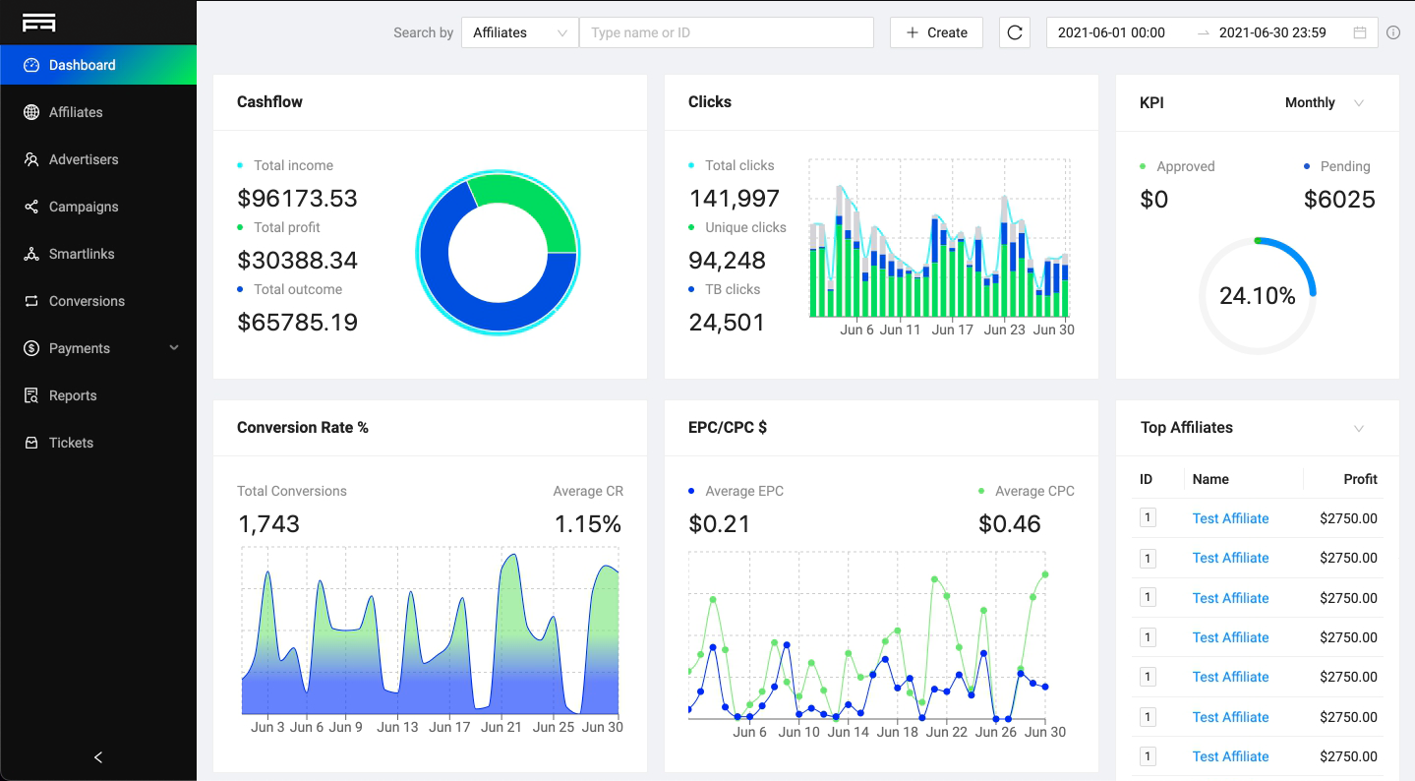The height and width of the screenshot is (781, 1415).
Task: Open the Dashboard menu item
Action: [x=98, y=65]
